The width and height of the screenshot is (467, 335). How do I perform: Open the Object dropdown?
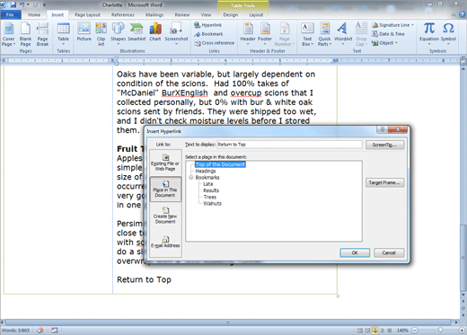click(384, 43)
